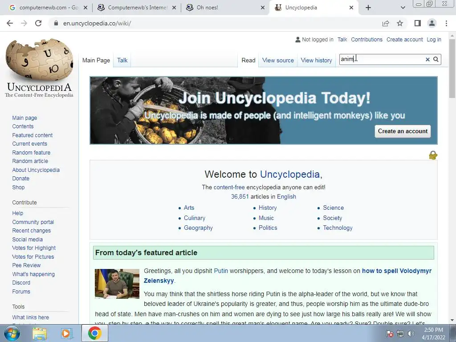Click the volume speaker tray icon
Image resolution: width=456 pixels, height=342 pixels.
[411, 333]
